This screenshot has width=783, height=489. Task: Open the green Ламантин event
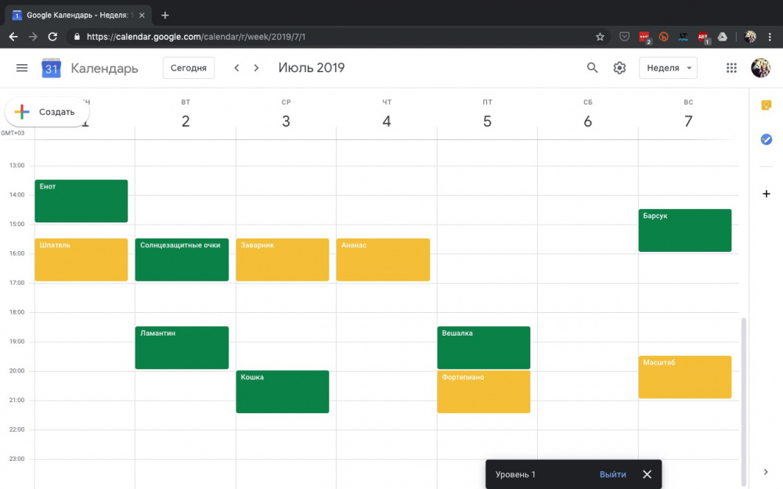tap(182, 347)
